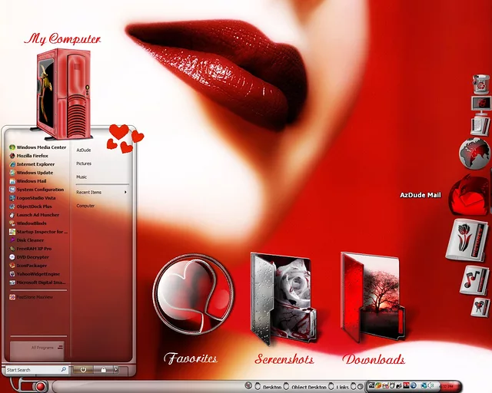Click the Start Search input field
The height and width of the screenshot is (393, 492).
click(32, 370)
